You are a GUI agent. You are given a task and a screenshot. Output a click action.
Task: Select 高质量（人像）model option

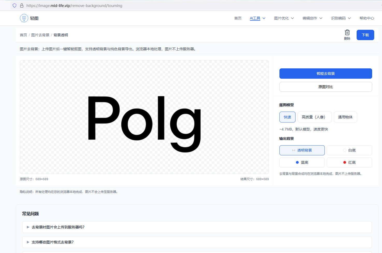point(314,117)
